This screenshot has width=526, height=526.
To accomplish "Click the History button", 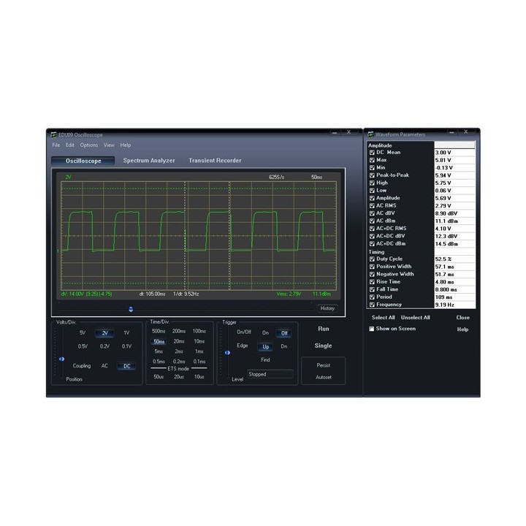I will 327,308.
